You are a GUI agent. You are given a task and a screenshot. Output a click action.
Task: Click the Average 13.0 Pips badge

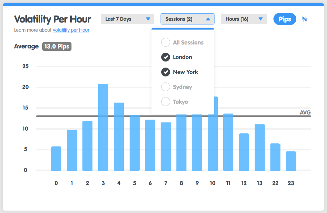(57, 47)
